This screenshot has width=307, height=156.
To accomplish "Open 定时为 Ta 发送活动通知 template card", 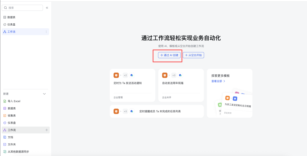I will click(132, 85).
